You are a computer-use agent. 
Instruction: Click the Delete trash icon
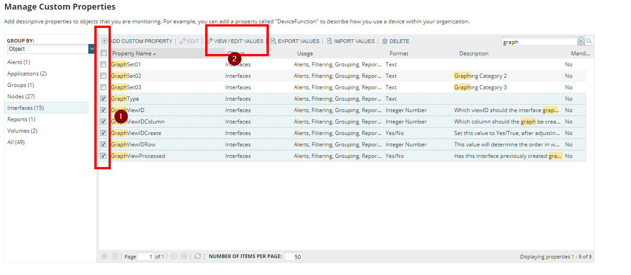click(385, 41)
